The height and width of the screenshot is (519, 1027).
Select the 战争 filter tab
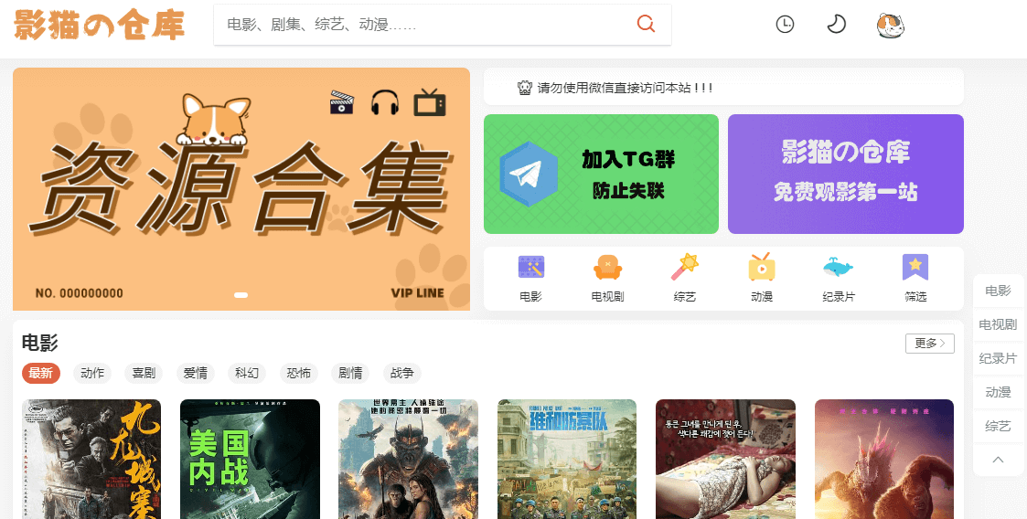(401, 373)
